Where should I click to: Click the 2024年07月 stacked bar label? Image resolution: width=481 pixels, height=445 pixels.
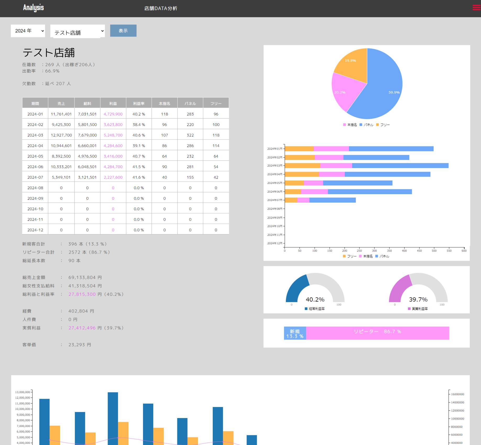275,200
